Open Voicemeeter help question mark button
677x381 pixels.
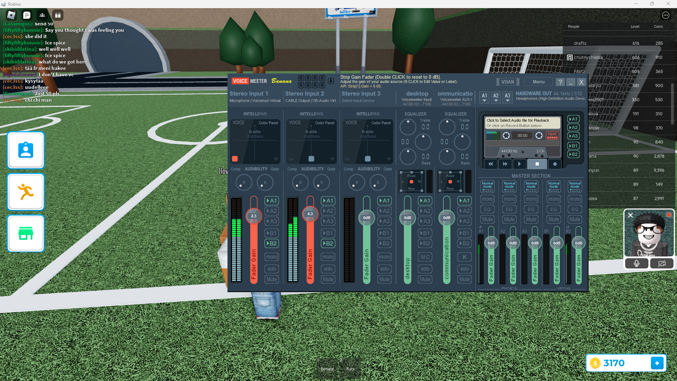pyautogui.click(x=560, y=82)
